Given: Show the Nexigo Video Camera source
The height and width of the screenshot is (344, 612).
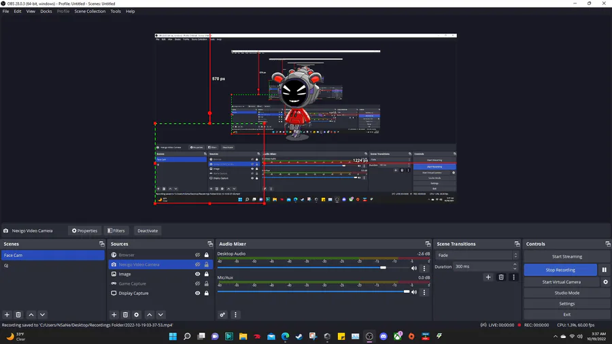Looking at the screenshot, I should (197, 264).
